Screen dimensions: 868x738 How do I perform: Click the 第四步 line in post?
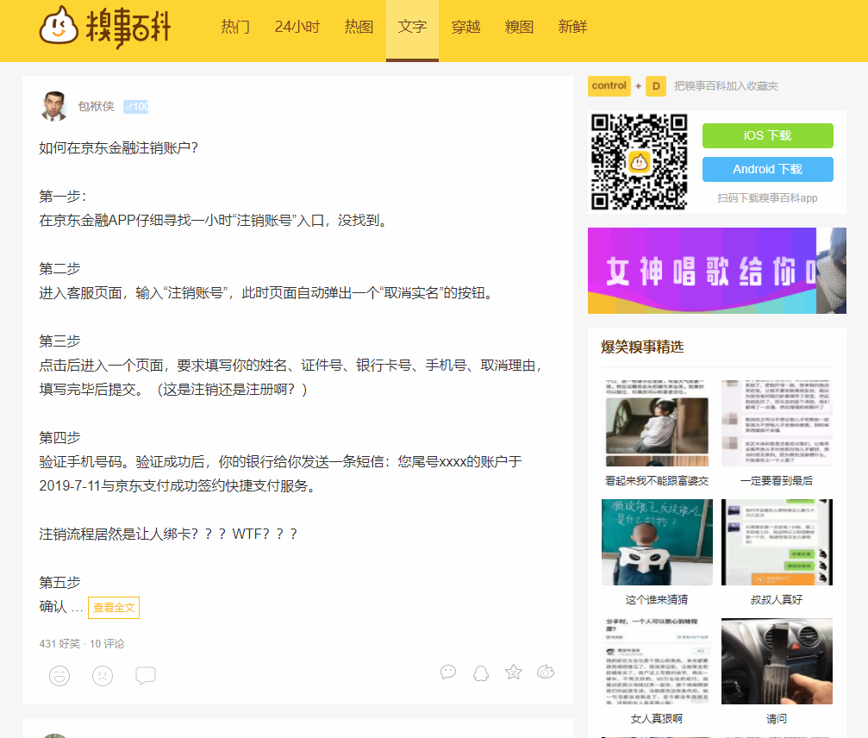[59, 437]
